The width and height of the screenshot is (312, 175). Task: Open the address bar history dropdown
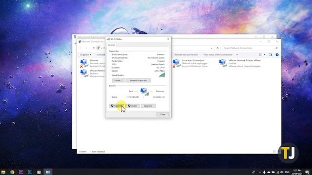tap(211, 48)
